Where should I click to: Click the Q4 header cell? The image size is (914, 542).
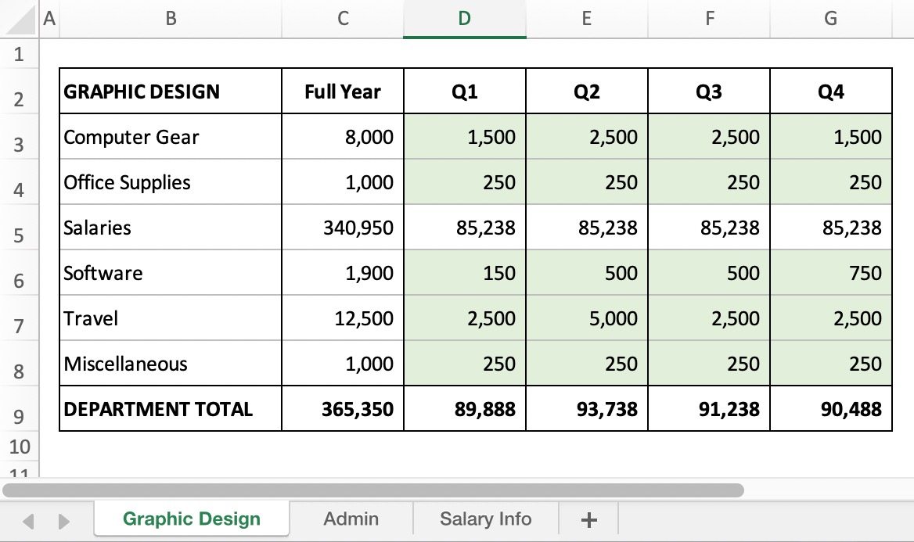click(x=830, y=91)
